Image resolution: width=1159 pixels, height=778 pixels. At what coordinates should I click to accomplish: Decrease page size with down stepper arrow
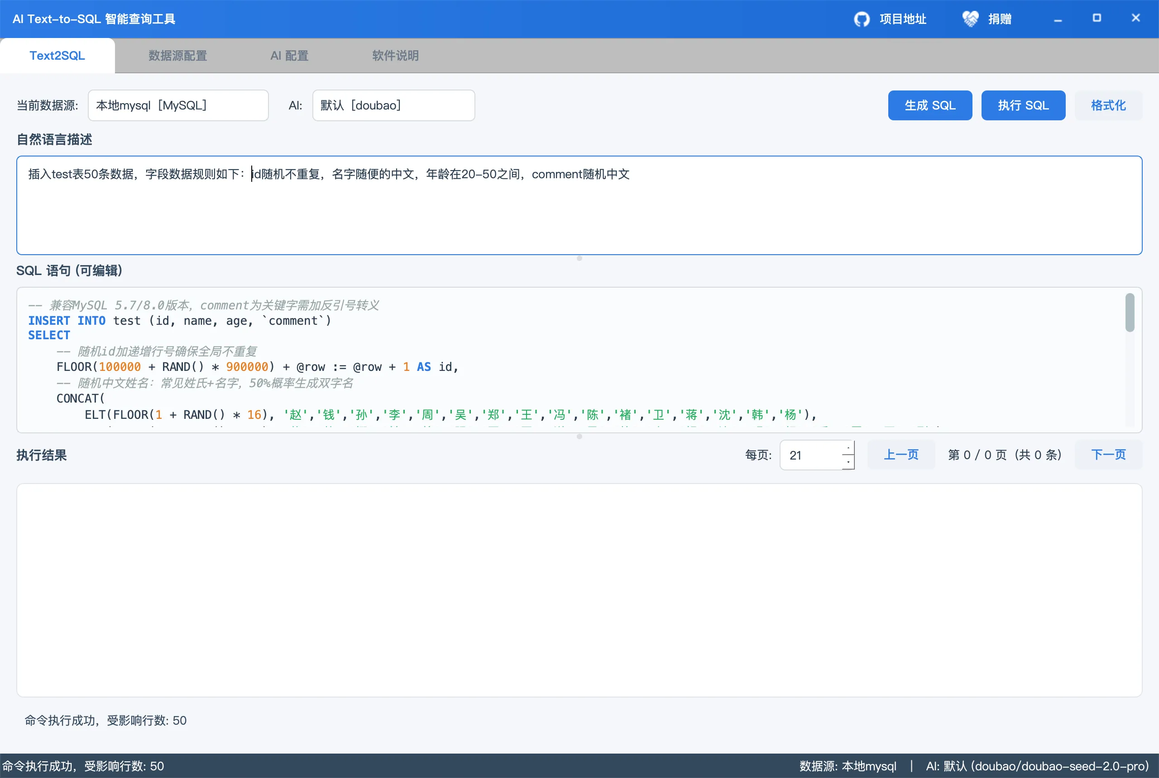tap(848, 462)
